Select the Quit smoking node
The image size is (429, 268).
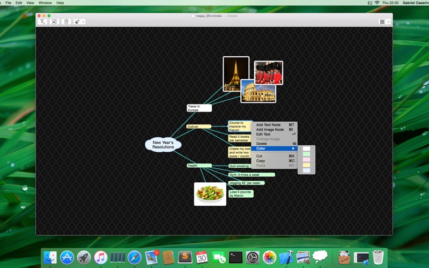[x=240, y=166]
